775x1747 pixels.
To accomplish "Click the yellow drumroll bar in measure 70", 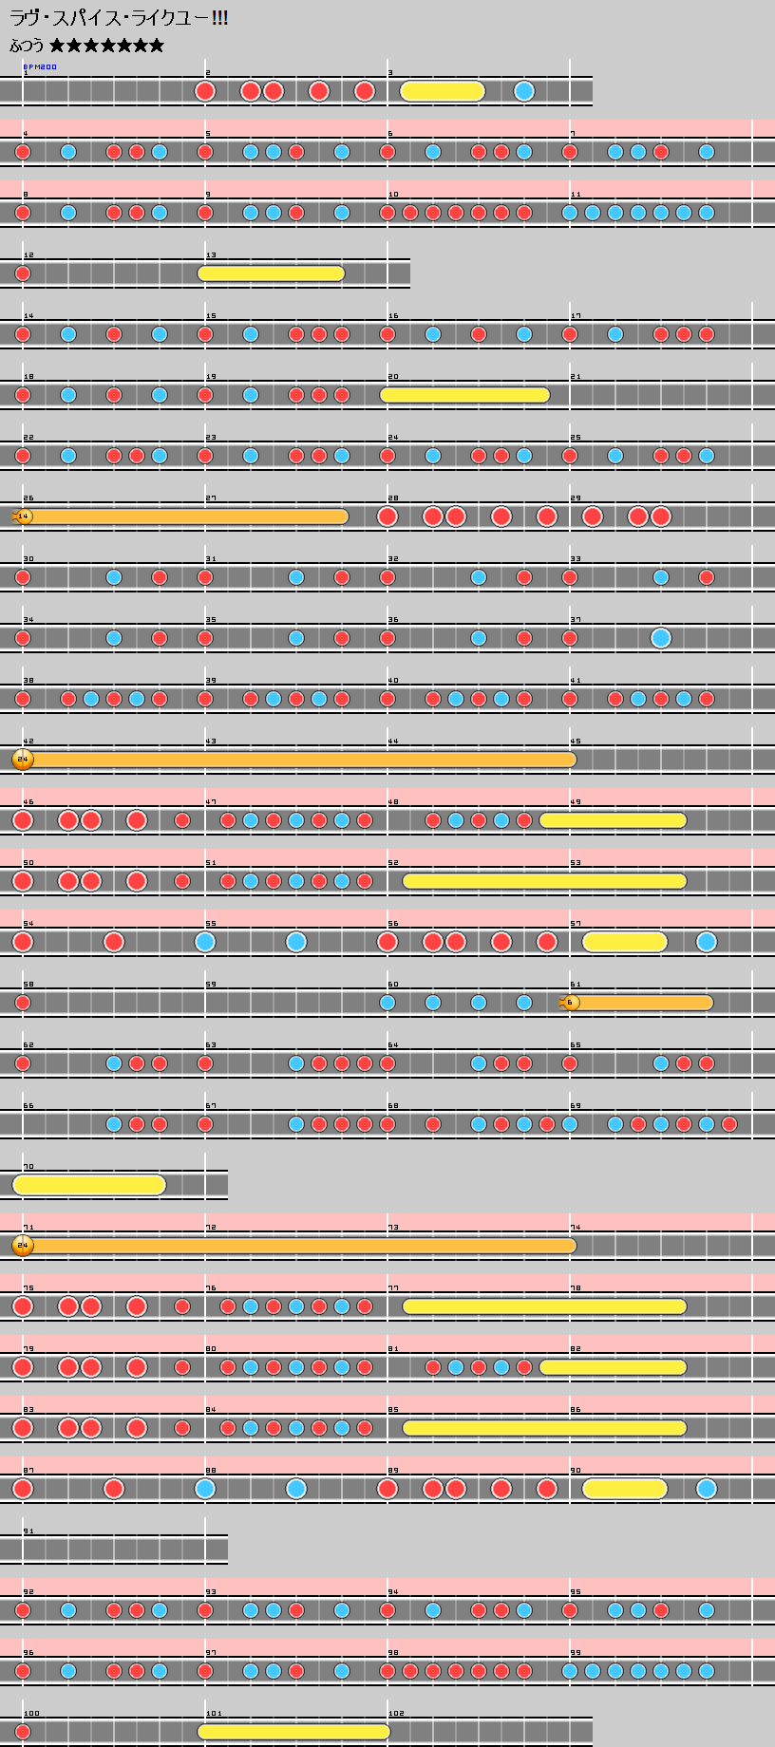I will (89, 1185).
